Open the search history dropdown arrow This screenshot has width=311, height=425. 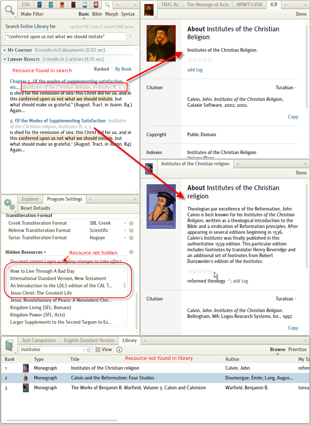click(131, 37)
